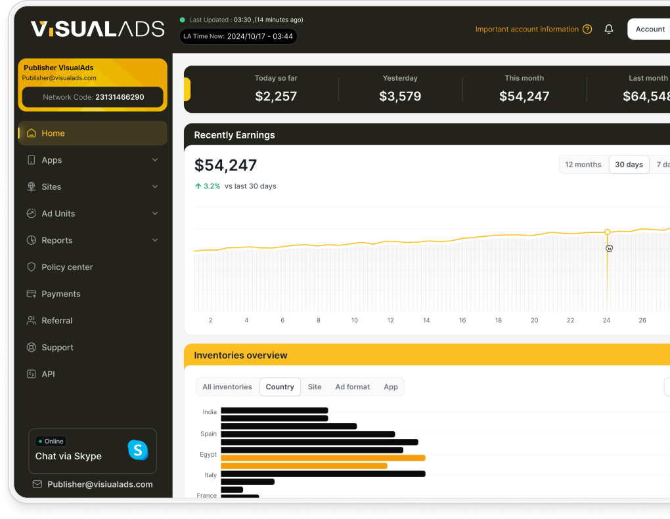This screenshot has height=519, width=670.
Task: Expand the Apps submenu chevron
Action: tap(155, 159)
